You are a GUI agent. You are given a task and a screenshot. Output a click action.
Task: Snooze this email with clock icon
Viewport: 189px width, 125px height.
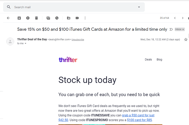pyautogui.click(x=57, y=18)
